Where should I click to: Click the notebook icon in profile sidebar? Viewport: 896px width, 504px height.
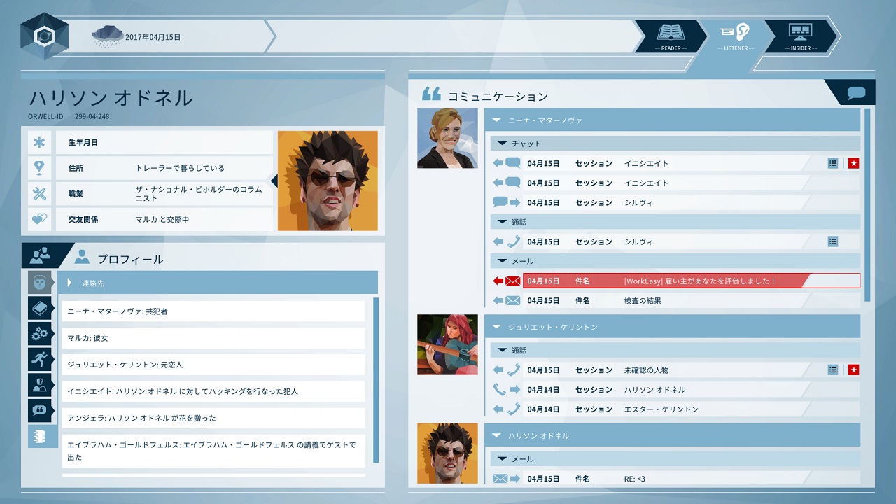[x=40, y=436]
